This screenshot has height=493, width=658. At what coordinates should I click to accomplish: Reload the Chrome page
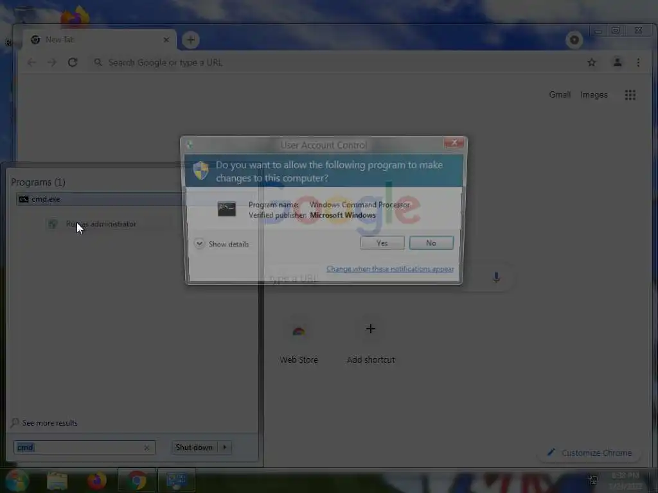(x=73, y=62)
